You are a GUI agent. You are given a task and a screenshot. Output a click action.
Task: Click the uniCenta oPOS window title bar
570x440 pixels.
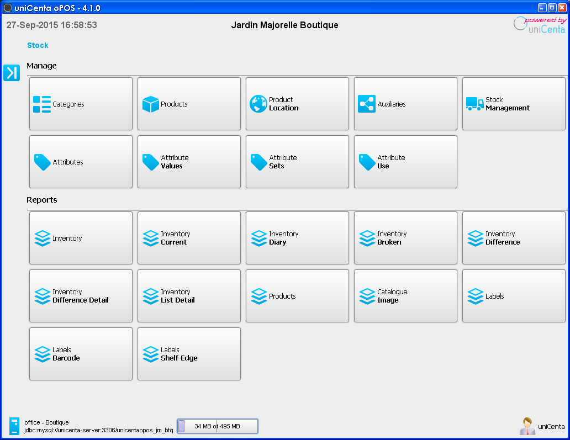(x=269, y=8)
